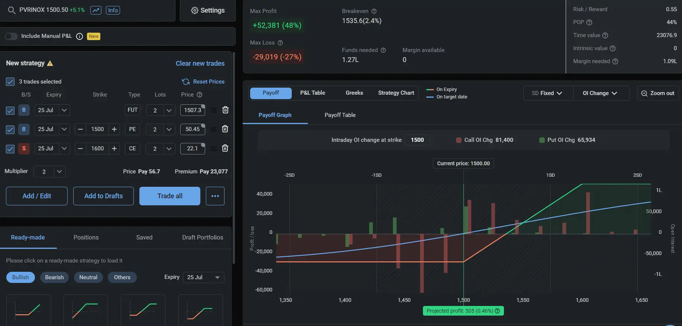Load the first ready-made strategy thumbnail
This screenshot has width=682, height=326.
tap(28, 310)
